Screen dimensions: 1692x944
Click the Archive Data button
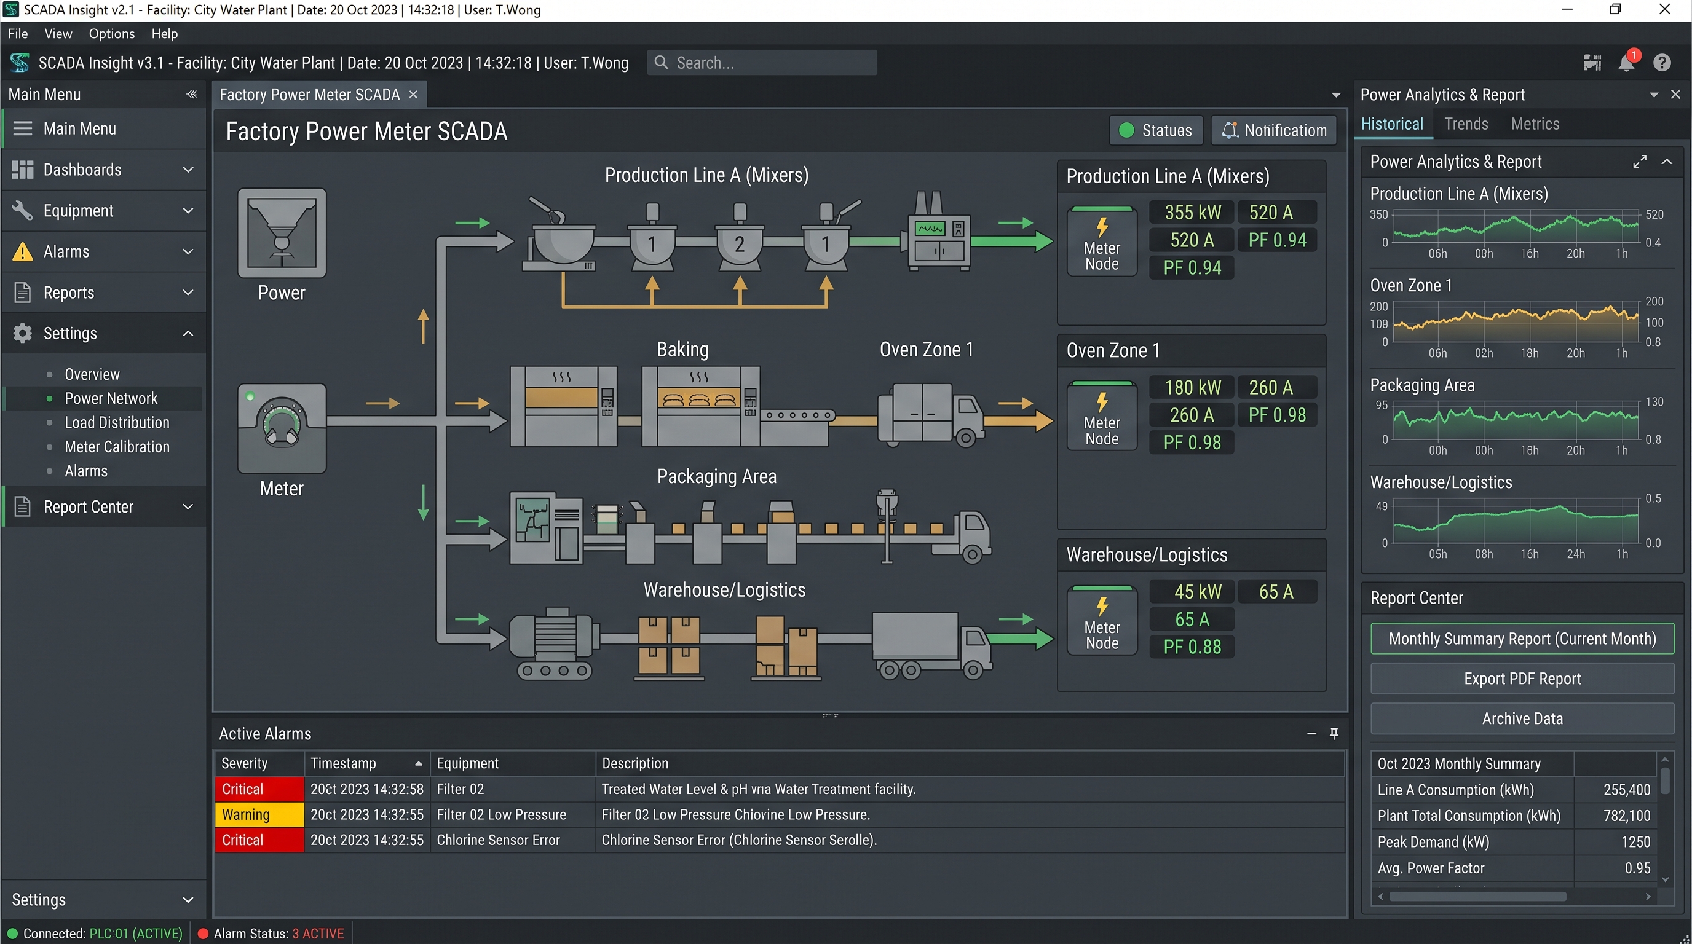(x=1522, y=718)
